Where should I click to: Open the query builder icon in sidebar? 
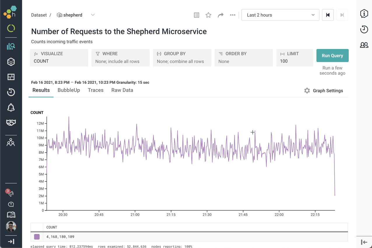(x=11, y=46)
